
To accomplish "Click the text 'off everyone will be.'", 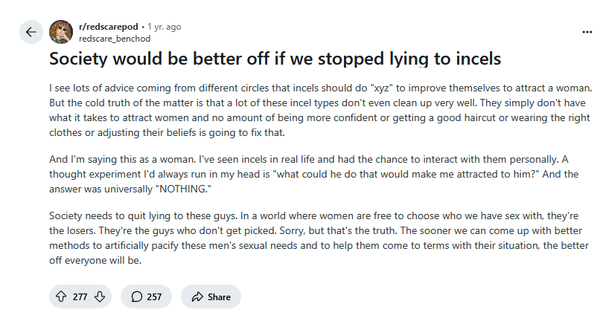I will click(95, 260).
